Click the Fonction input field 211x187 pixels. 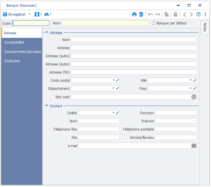pos(176,113)
